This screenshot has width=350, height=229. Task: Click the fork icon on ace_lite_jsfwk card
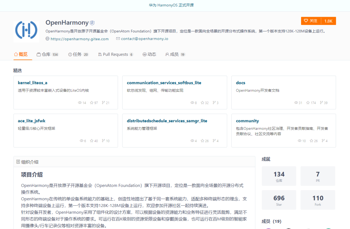pos(103,141)
